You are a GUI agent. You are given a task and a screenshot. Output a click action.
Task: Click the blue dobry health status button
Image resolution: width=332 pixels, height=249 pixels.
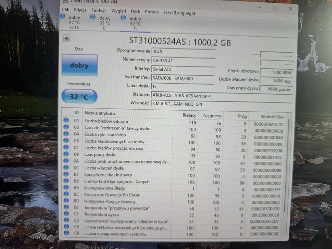pos(80,65)
